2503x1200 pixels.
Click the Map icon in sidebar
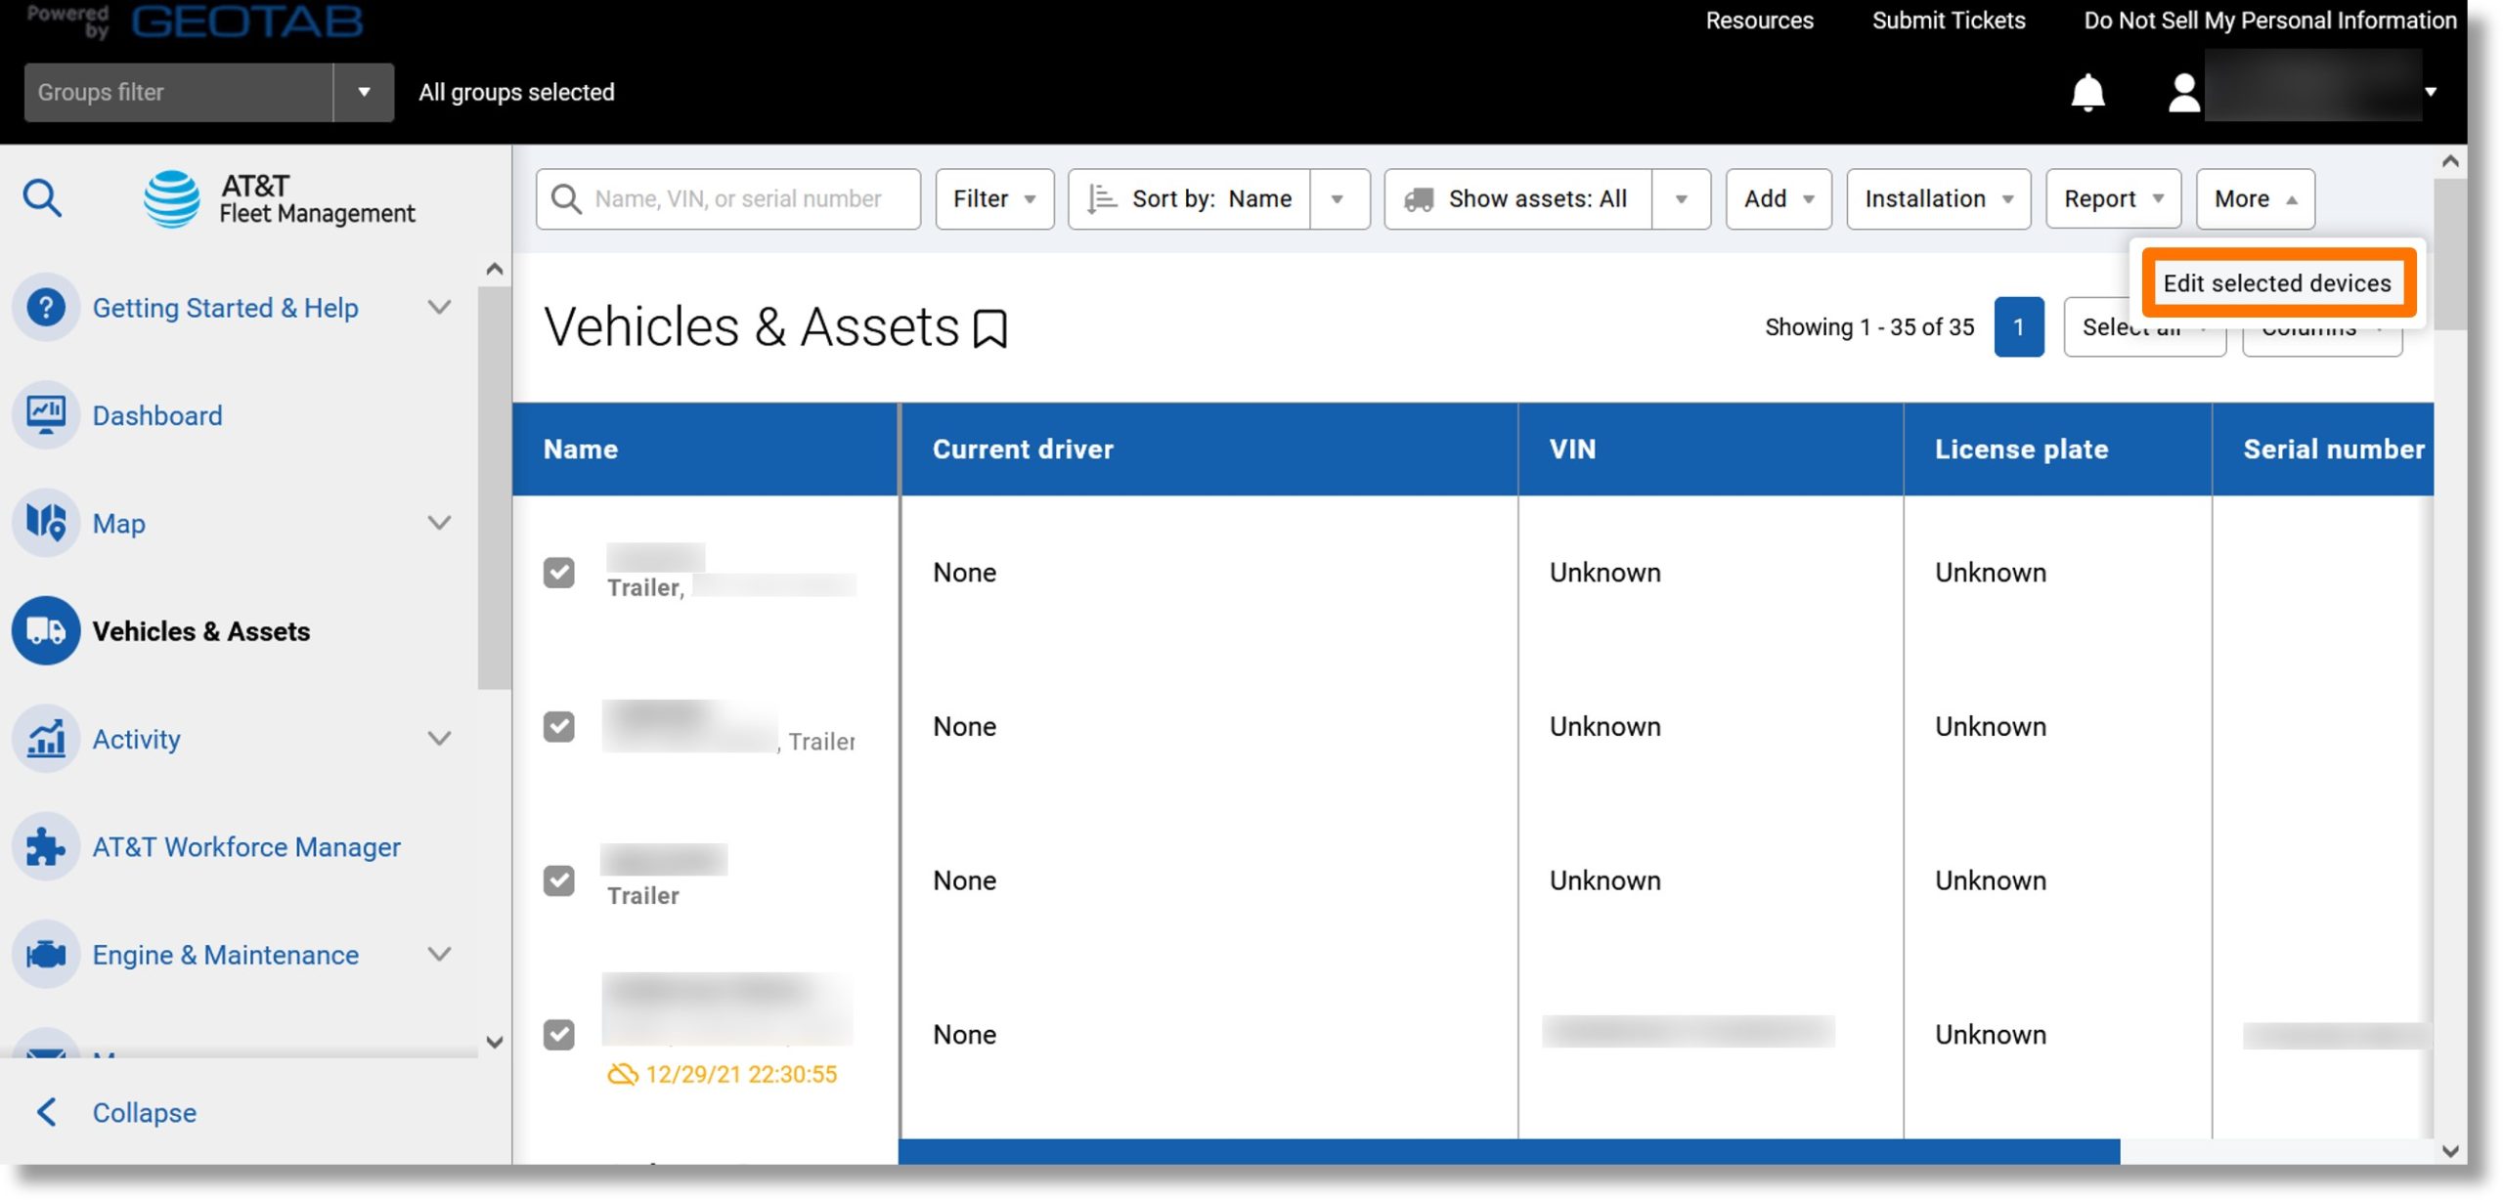tap(45, 524)
